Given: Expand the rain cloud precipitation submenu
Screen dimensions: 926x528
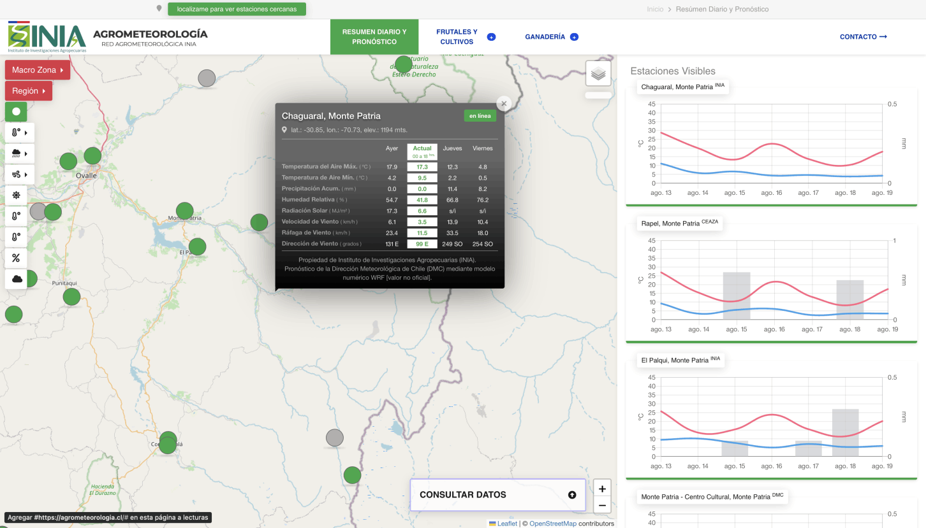Looking at the screenshot, I should [x=19, y=153].
